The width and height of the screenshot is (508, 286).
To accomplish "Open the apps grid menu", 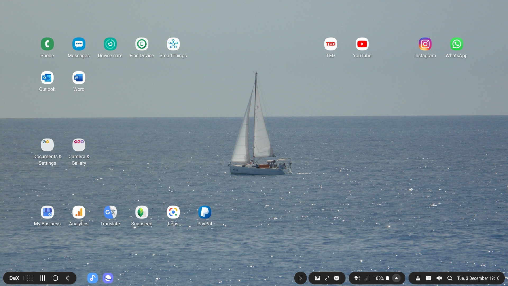I will [30, 278].
